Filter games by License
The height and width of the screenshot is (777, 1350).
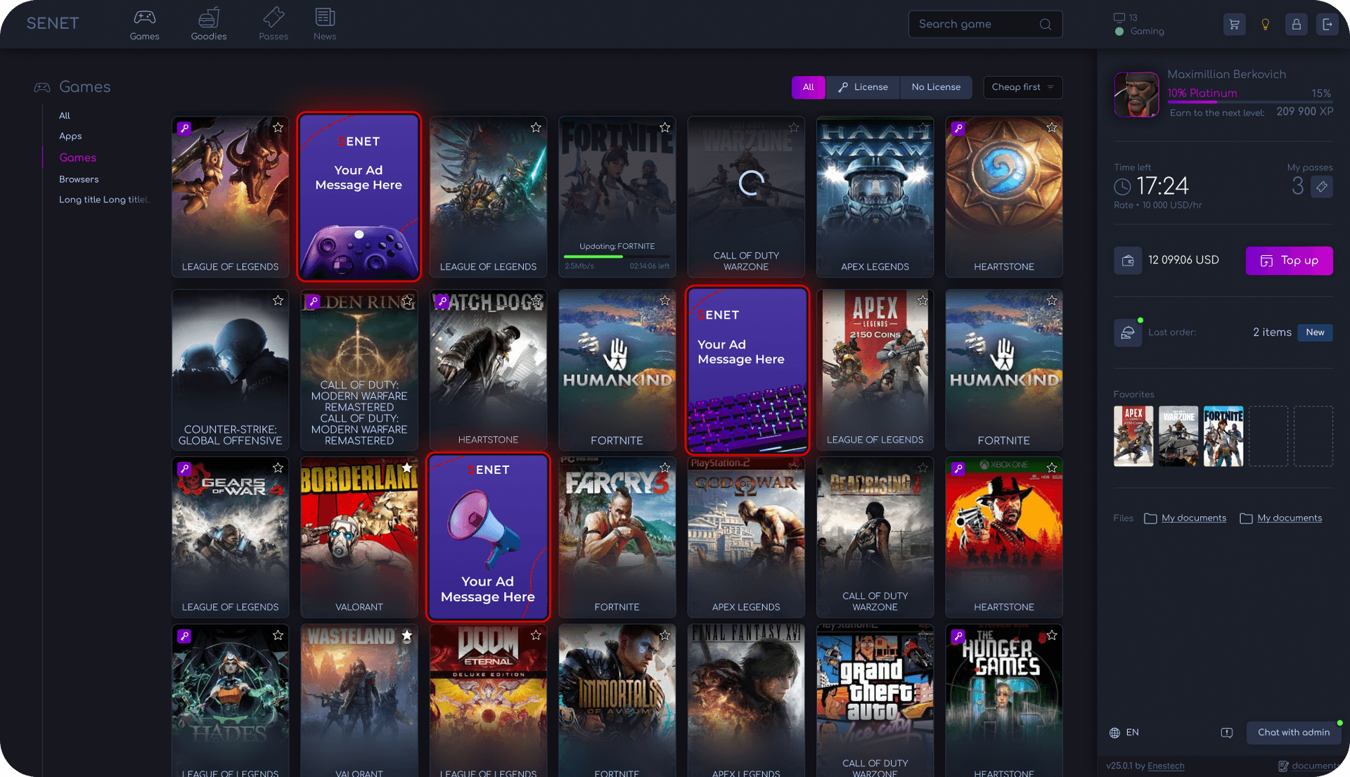(x=863, y=87)
